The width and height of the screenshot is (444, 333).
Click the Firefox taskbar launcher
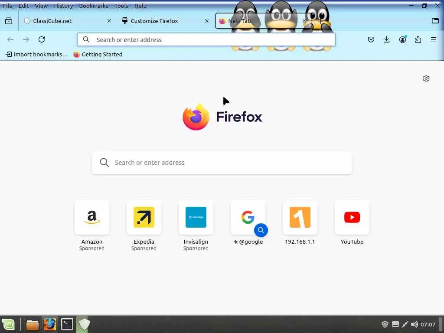[x=50, y=324]
